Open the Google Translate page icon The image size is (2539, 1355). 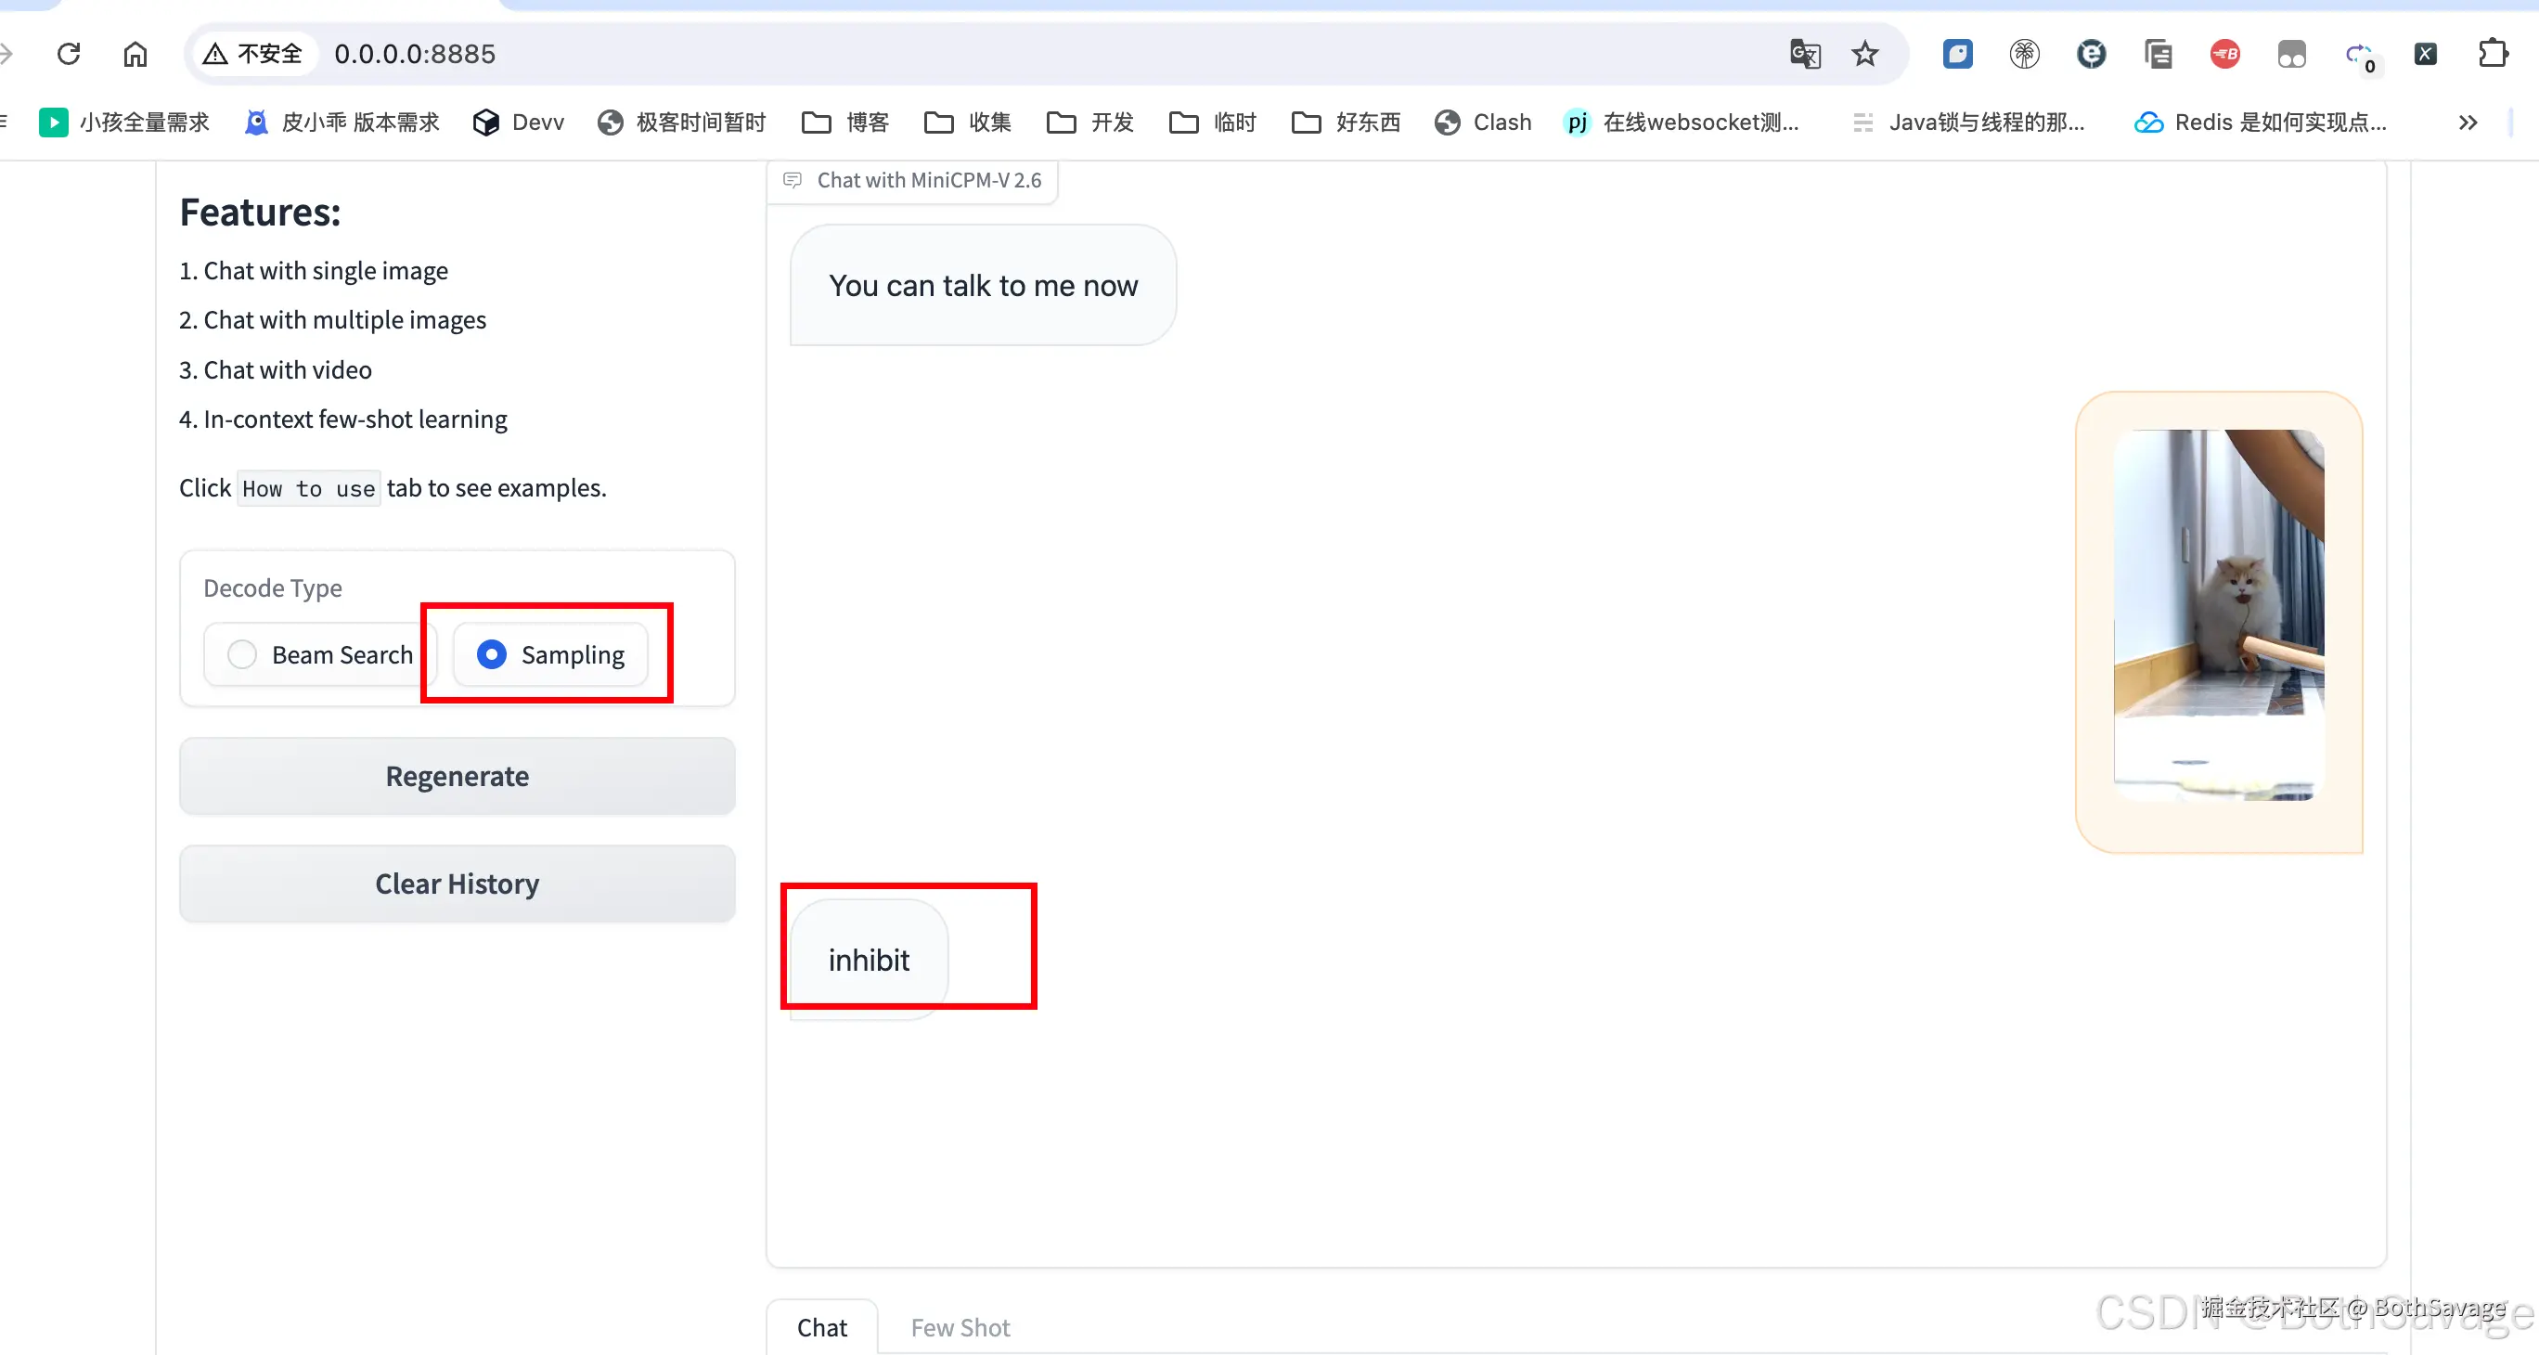point(1805,53)
